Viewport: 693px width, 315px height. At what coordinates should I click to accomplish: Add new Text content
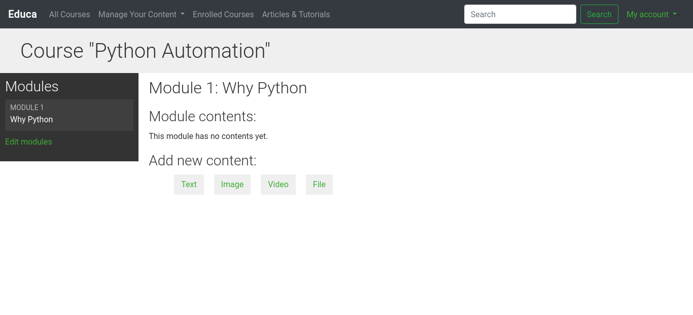(189, 185)
